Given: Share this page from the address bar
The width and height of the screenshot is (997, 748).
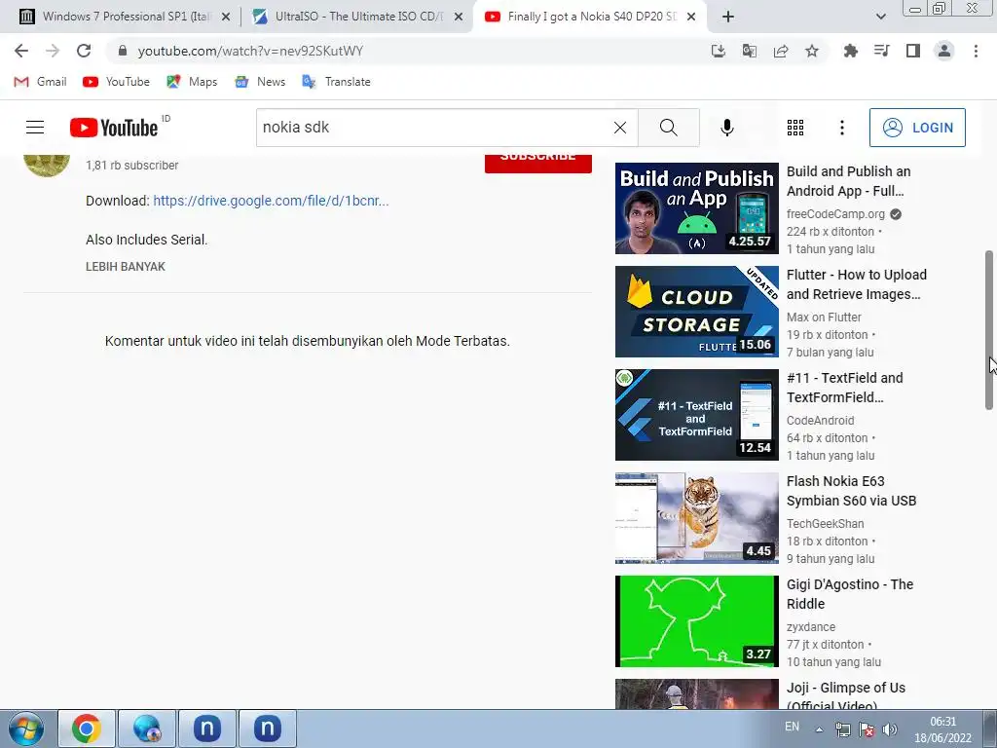Looking at the screenshot, I should [781, 51].
